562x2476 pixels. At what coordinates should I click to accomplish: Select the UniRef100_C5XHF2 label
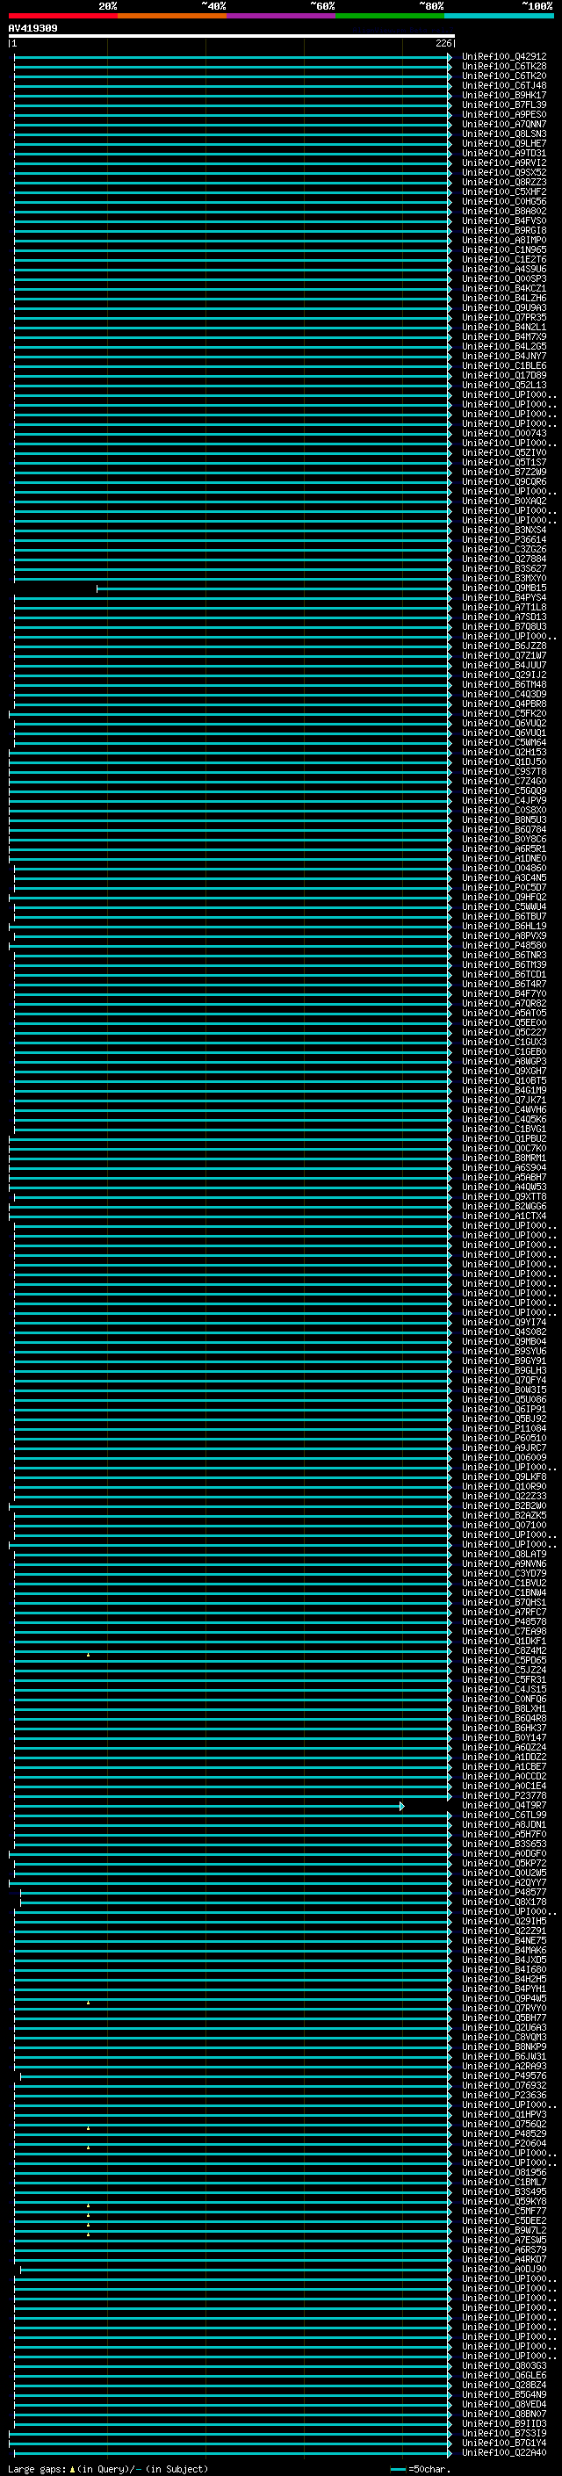(x=504, y=191)
